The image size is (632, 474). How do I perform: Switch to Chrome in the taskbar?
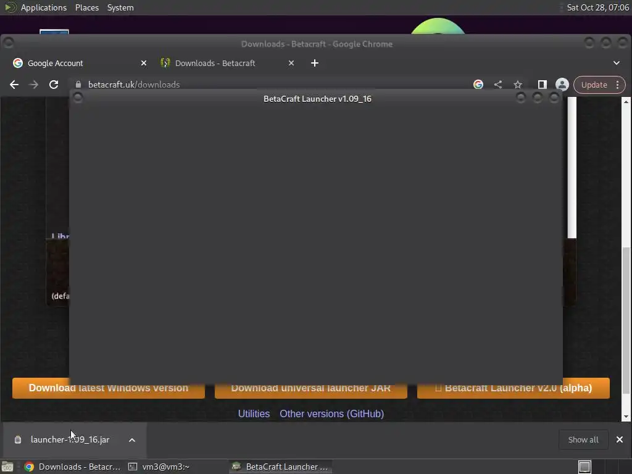tap(73, 467)
